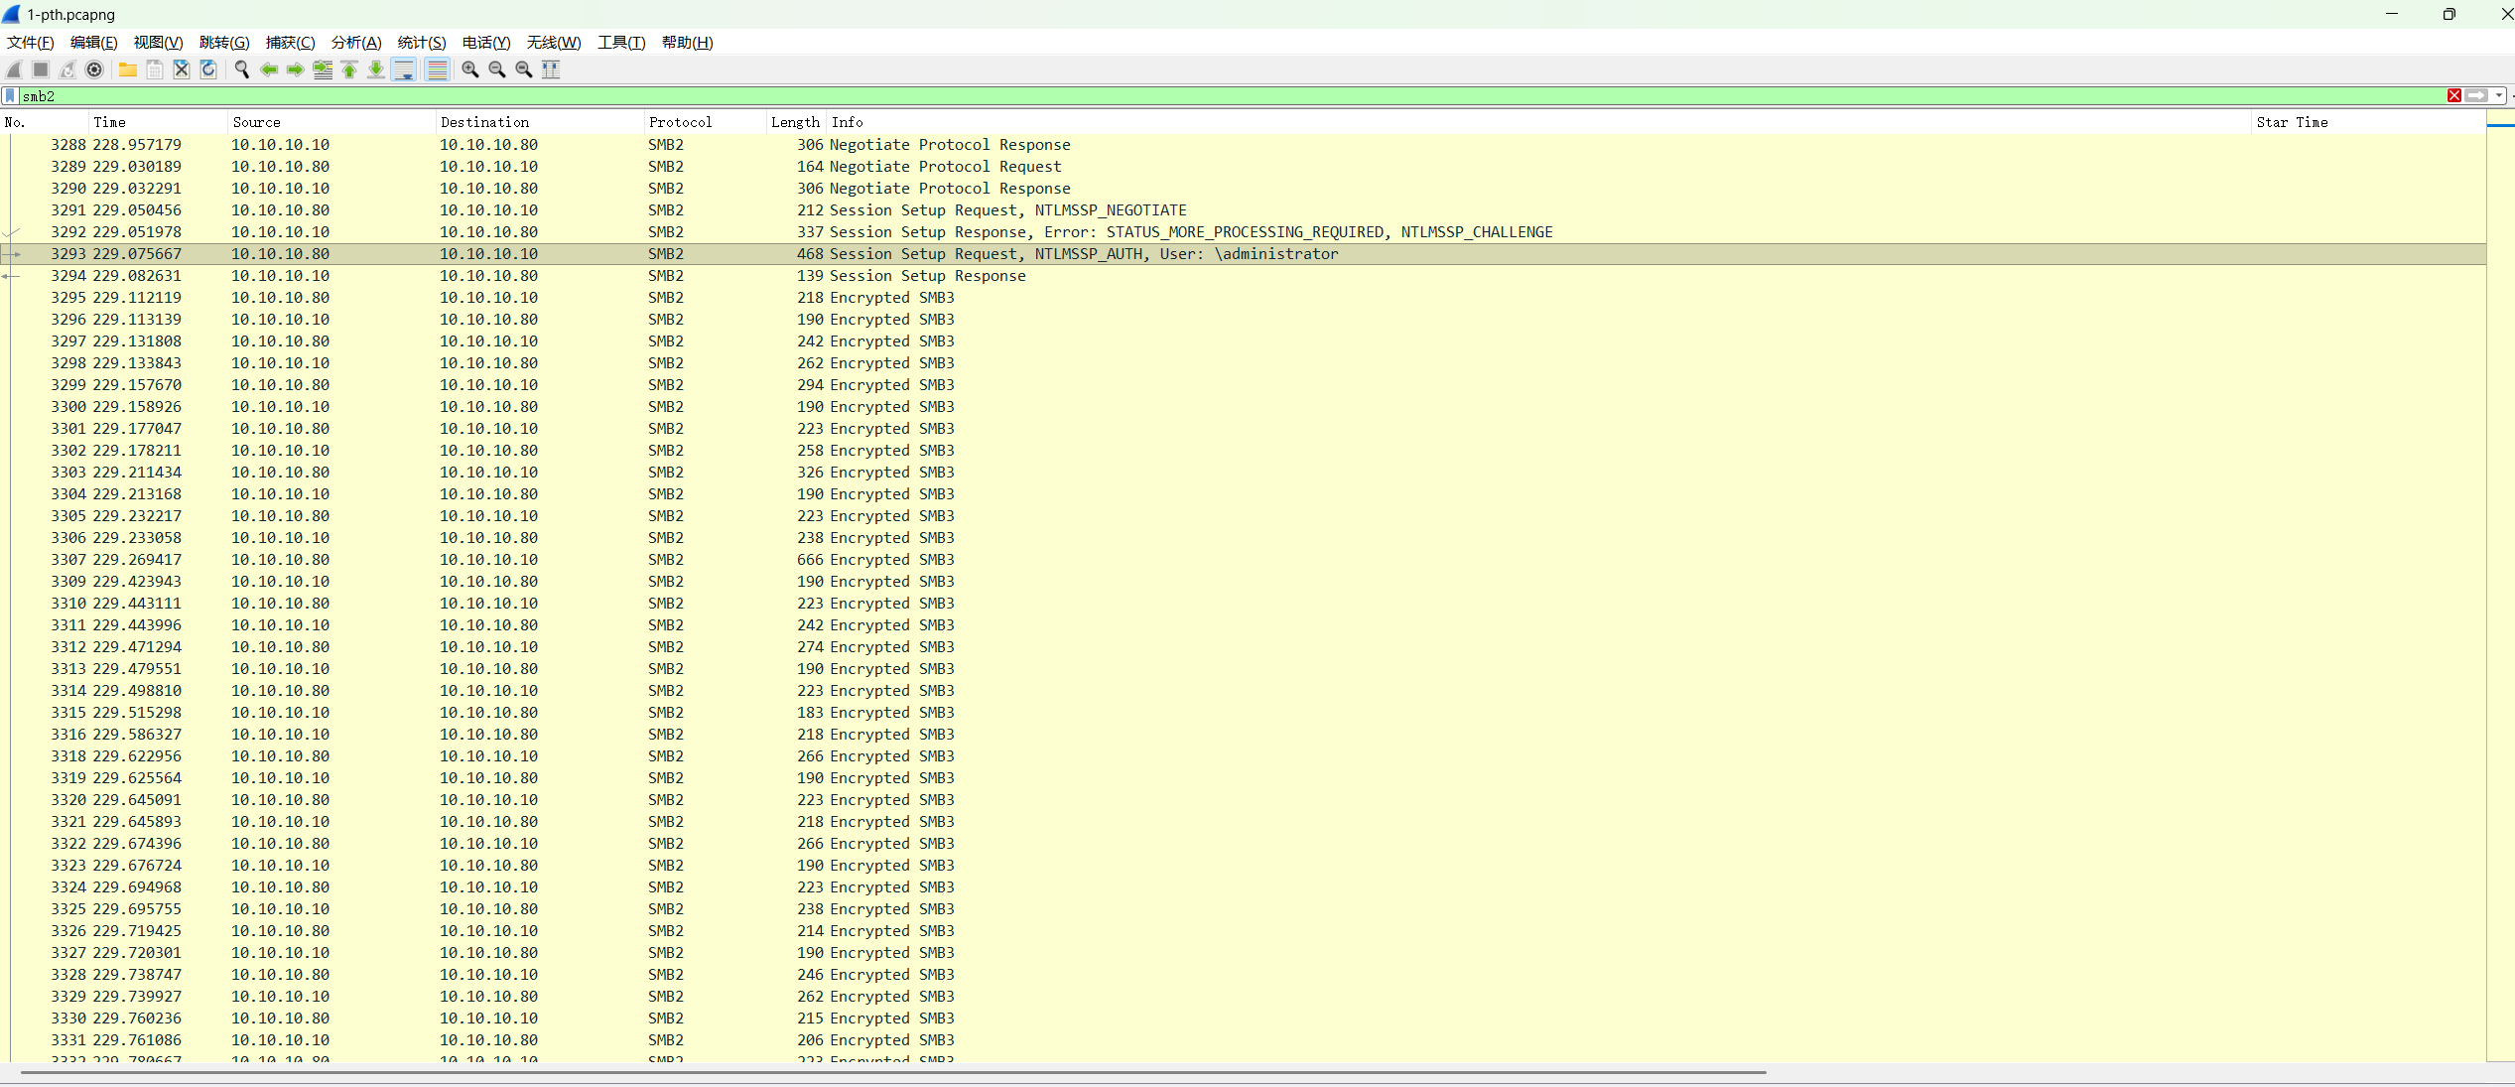The height and width of the screenshot is (1087, 2515).
Task: Jump to last packet with down arrow icon
Action: pos(376,69)
